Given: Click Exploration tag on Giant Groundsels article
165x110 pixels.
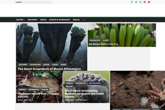Looking at the screenshot, I should [35, 65].
